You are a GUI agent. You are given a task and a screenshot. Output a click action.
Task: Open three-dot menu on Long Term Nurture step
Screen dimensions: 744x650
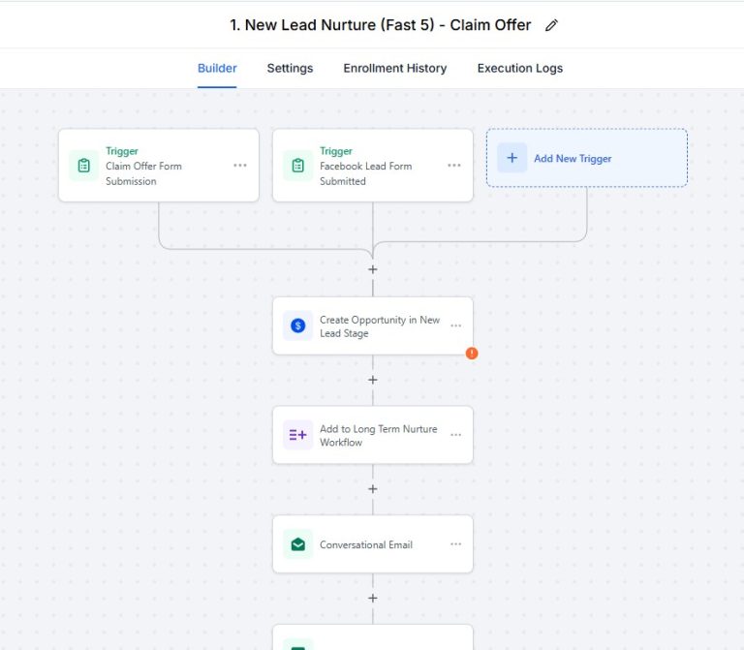coord(455,435)
